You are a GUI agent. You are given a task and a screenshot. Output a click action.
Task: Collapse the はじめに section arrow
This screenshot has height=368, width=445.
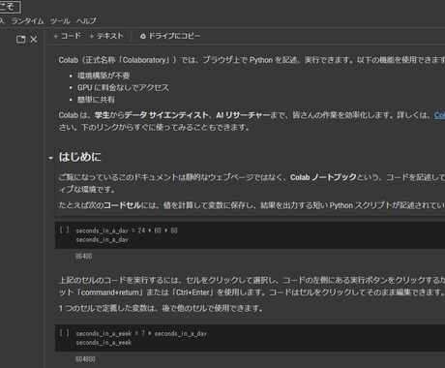click(50, 158)
